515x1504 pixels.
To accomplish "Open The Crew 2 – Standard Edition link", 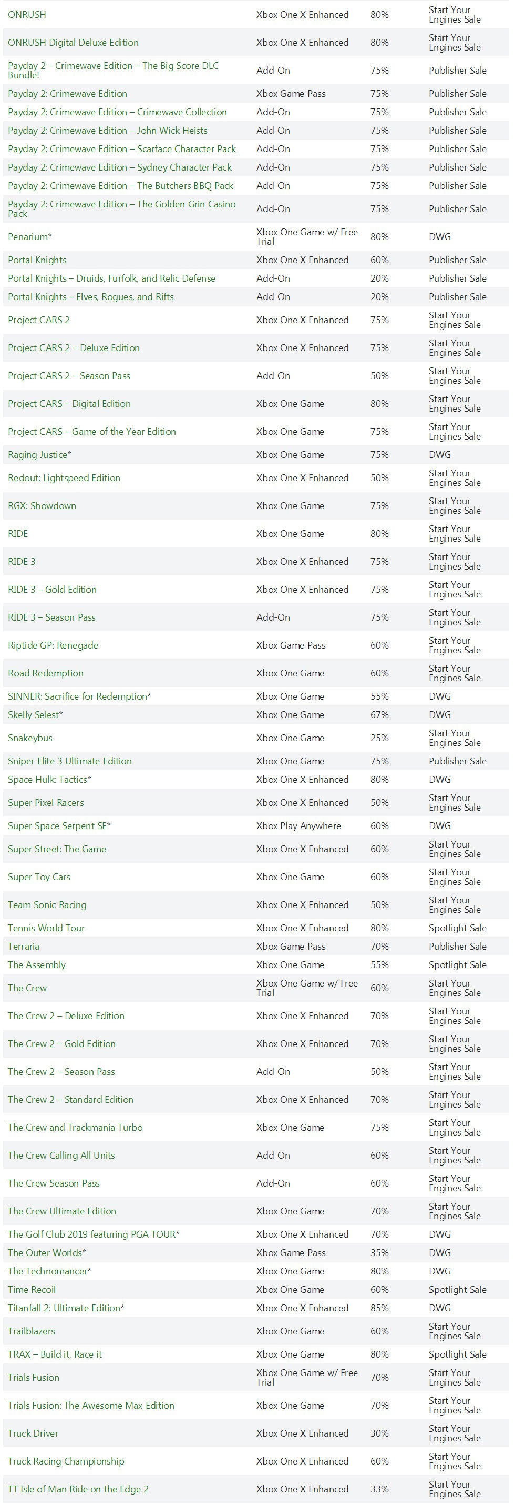I will [x=70, y=1100].
